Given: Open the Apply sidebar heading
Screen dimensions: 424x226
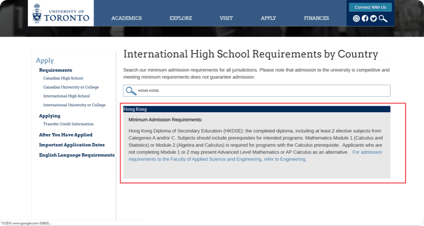Looking at the screenshot, I should pos(45,61).
